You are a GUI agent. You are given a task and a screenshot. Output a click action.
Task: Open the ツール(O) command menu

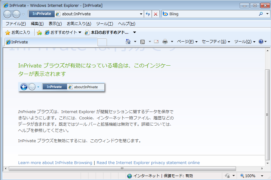pyautogui.click(x=245, y=42)
